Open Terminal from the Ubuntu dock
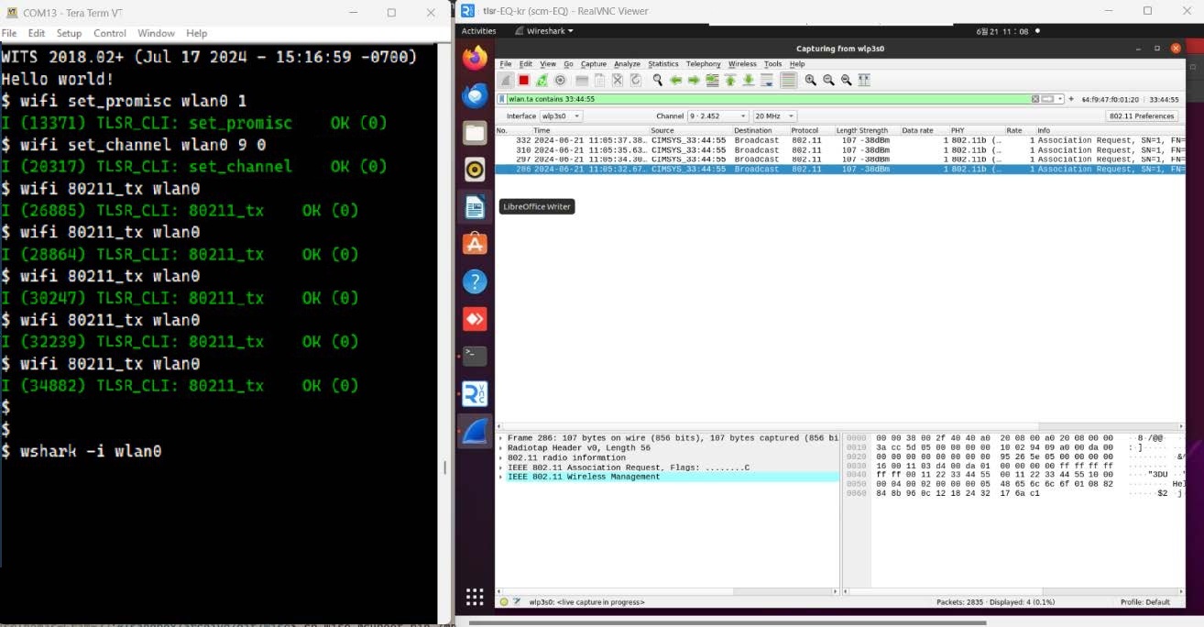1204x627 pixels. [475, 356]
